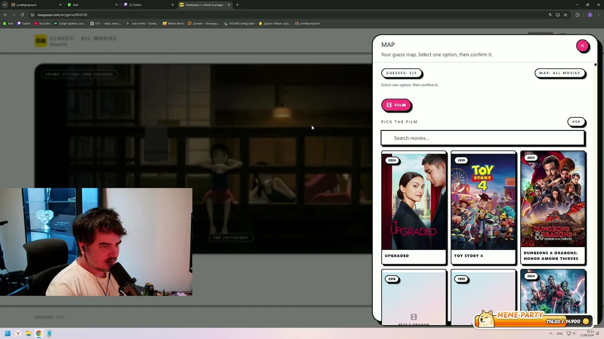Open the browser extensions puzzle icon
Image resolution: width=604 pixels, height=339 pixels.
click(577, 15)
